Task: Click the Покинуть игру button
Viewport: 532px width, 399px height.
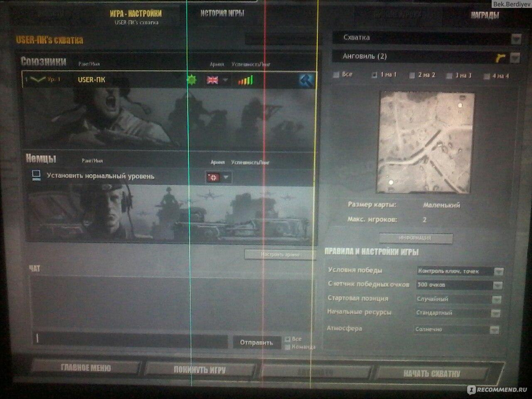Action: (x=199, y=370)
